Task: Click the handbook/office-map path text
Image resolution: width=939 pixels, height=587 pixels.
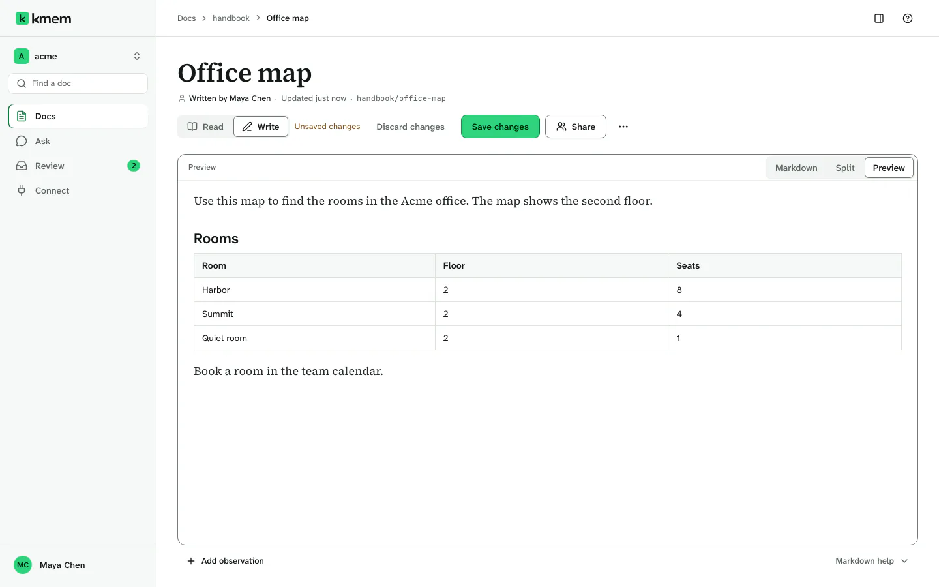Action: point(401,98)
